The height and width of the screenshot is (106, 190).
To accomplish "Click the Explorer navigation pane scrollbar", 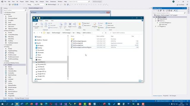I will click(x=68, y=67).
